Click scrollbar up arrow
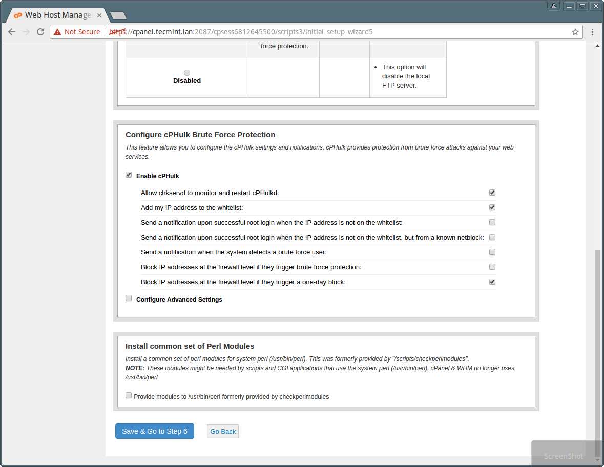This screenshot has height=467, width=604. point(597,46)
